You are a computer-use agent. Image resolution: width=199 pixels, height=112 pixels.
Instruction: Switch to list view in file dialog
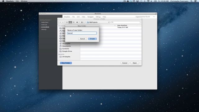70,22
